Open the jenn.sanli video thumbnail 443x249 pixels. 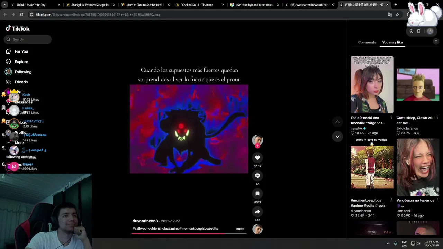pyautogui.click(x=418, y=167)
